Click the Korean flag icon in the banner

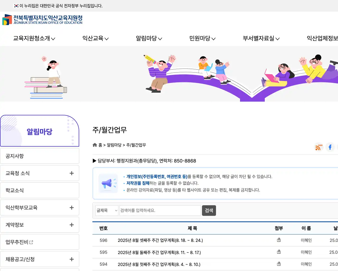[16, 6]
